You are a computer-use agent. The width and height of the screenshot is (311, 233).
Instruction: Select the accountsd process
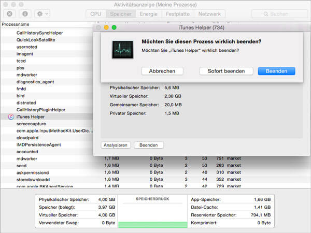pos(47,152)
